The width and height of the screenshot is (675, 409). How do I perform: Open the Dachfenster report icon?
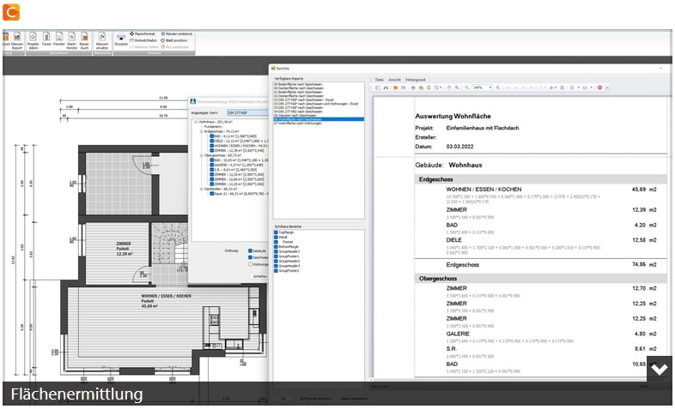[x=72, y=40]
